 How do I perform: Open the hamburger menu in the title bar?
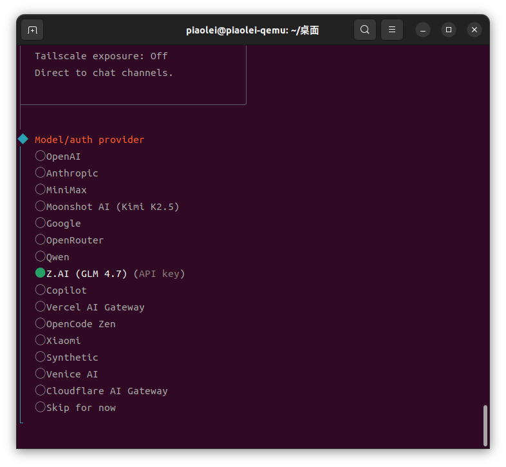coord(392,30)
